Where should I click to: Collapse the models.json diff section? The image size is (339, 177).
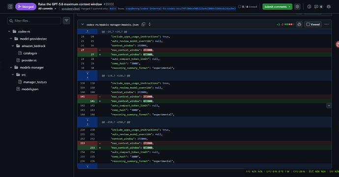pos(83,25)
